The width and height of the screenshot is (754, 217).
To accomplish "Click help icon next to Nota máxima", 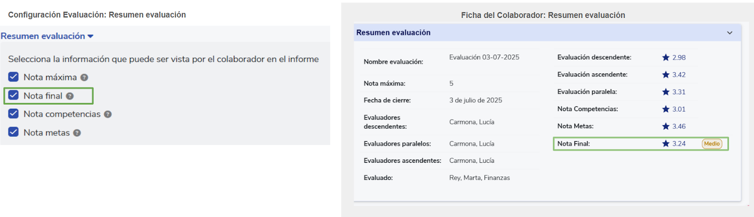I will [84, 78].
